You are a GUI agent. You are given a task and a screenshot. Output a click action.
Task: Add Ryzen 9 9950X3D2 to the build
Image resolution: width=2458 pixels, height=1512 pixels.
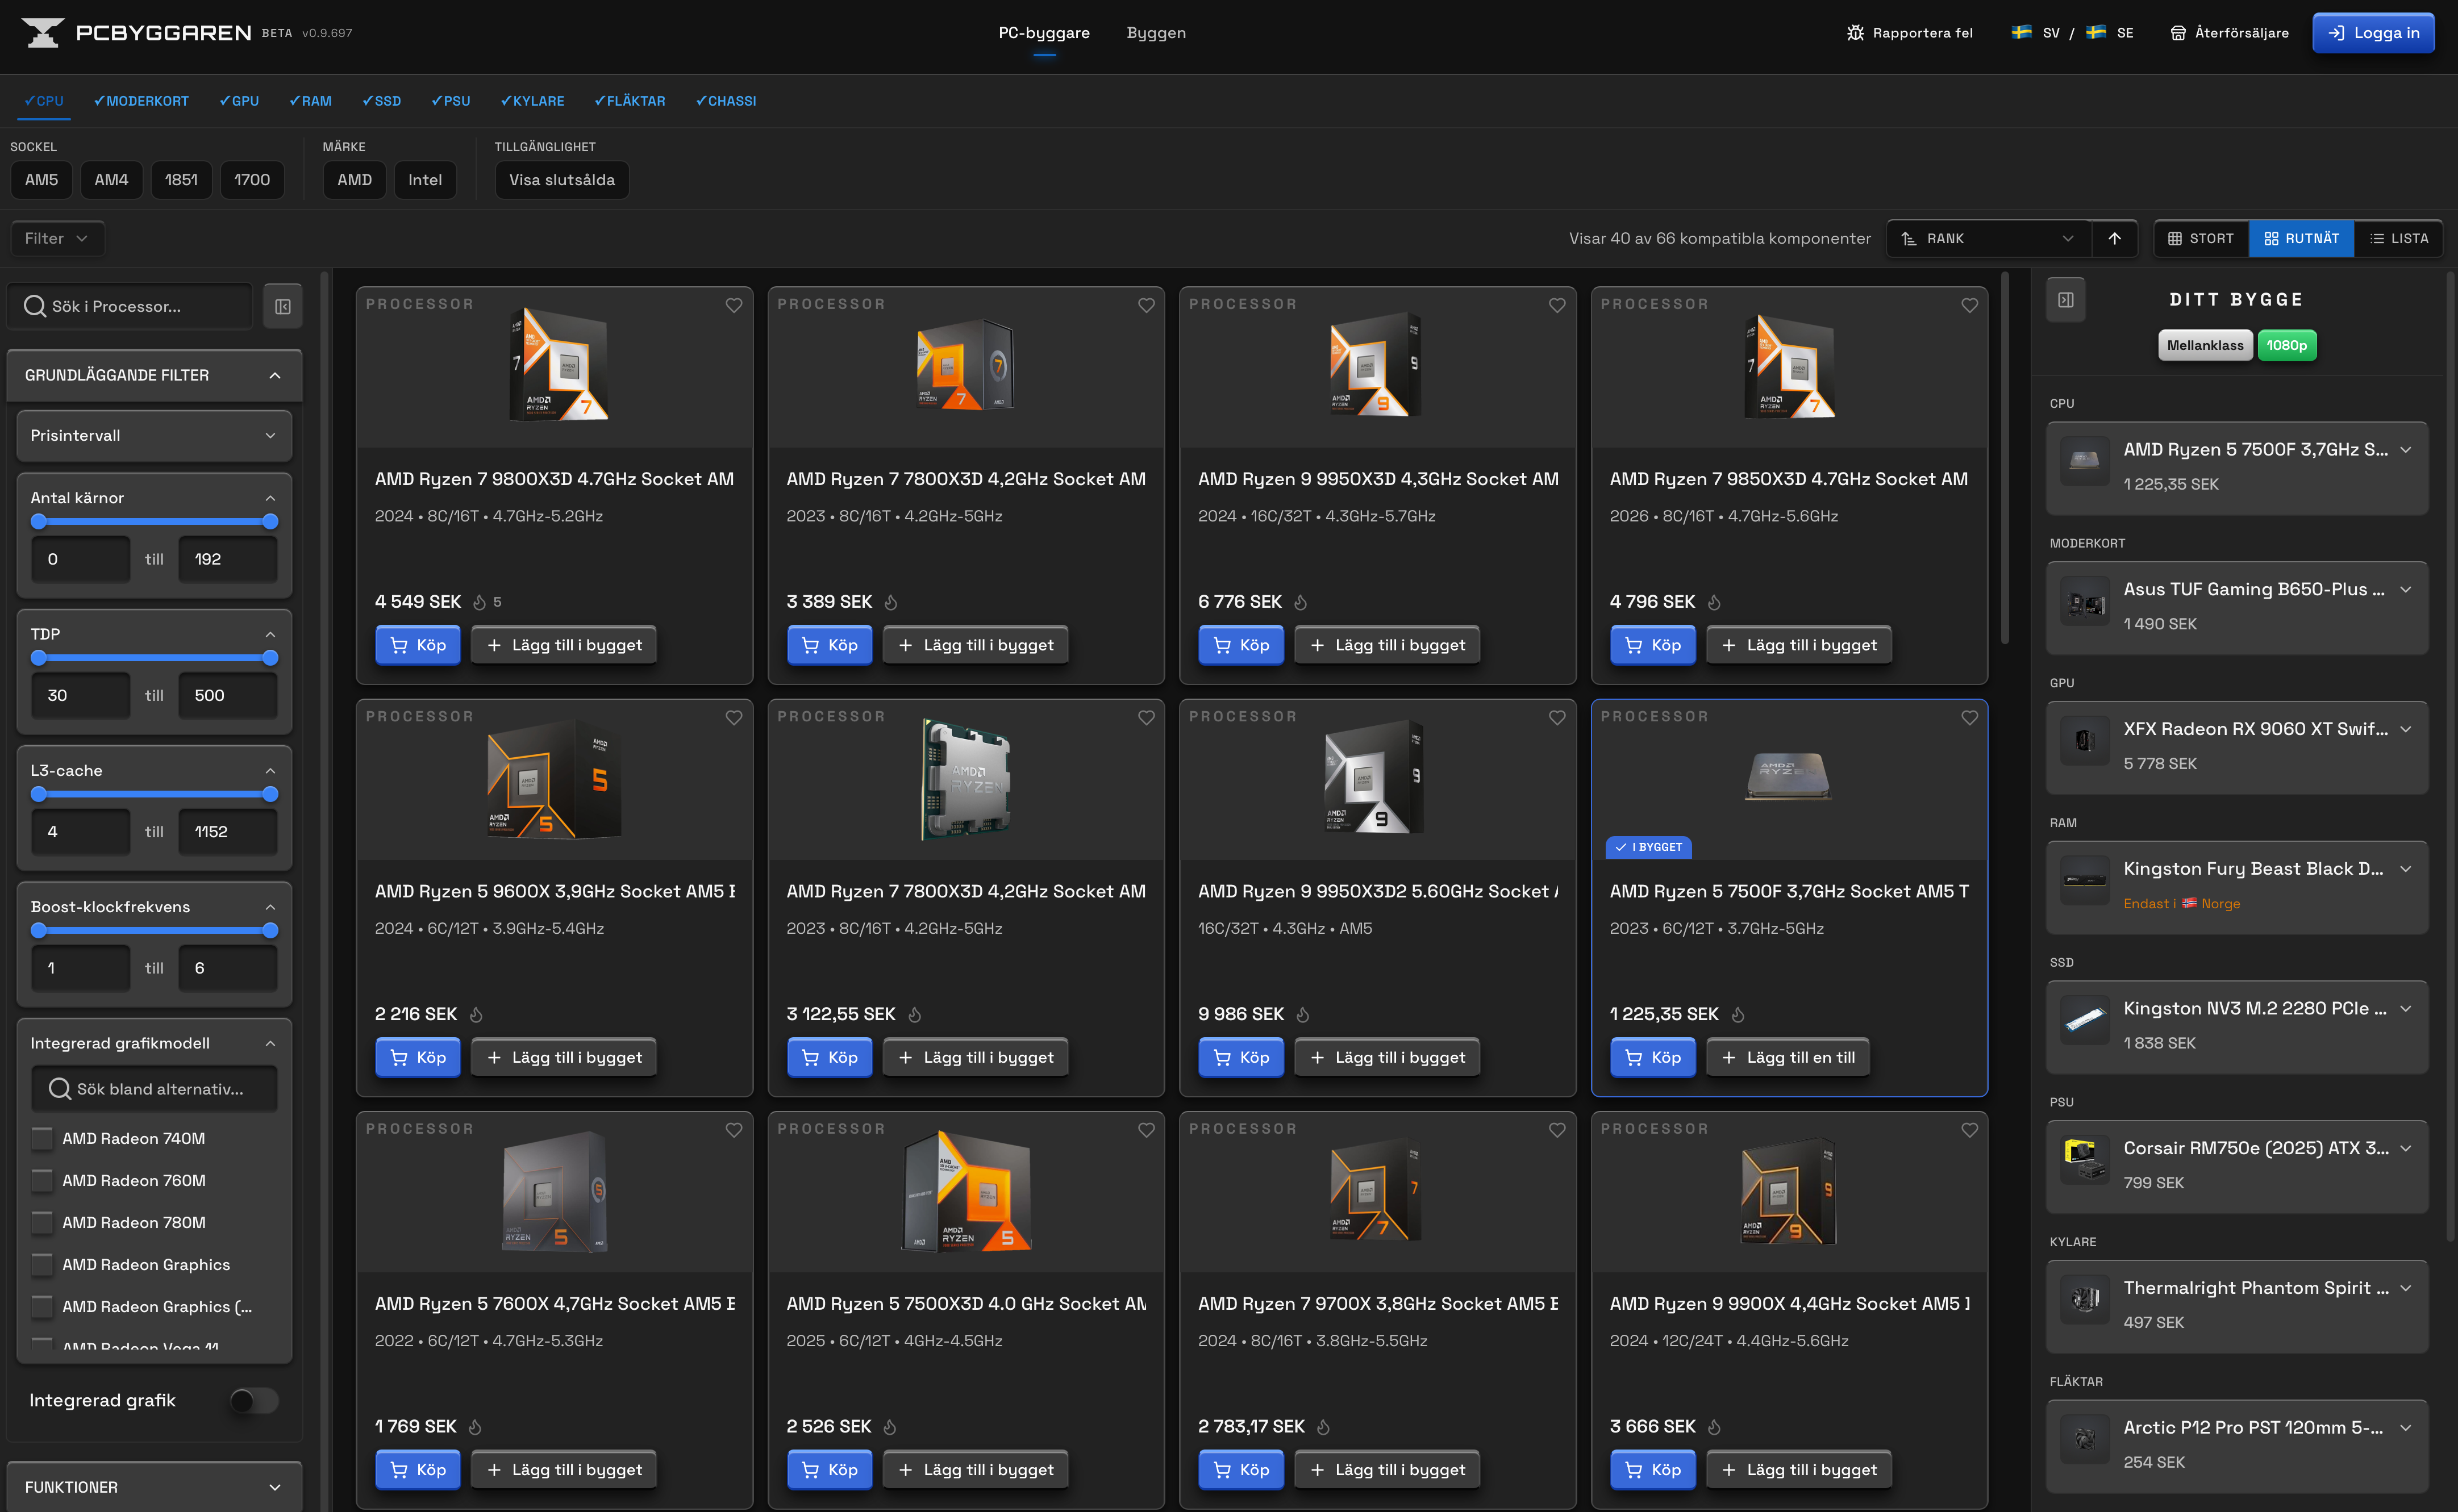1386,1058
